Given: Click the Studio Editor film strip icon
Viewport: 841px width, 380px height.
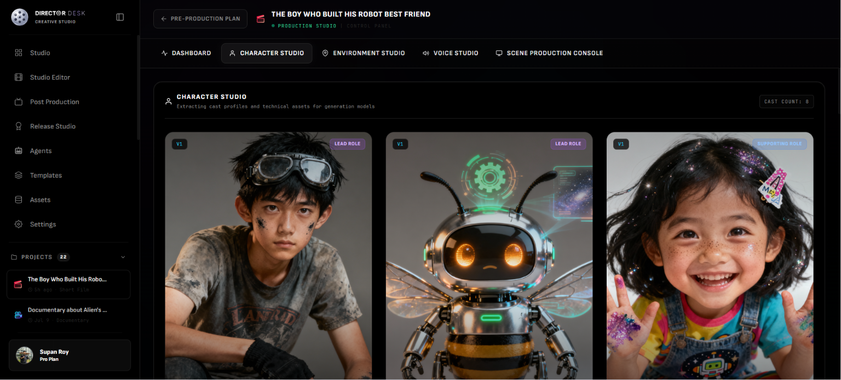Looking at the screenshot, I should [19, 78].
